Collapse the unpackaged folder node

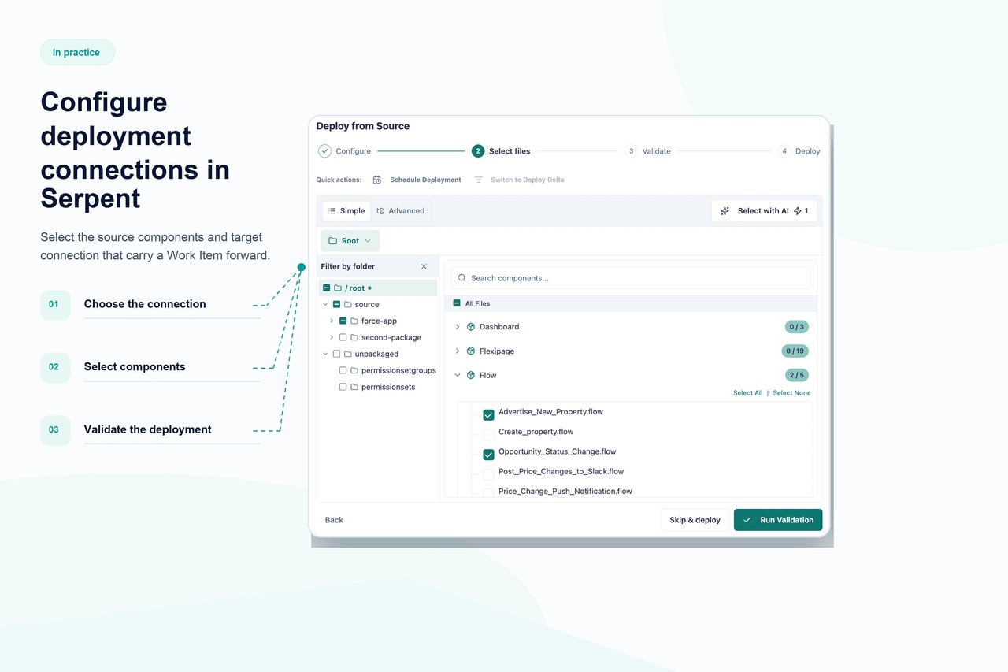pyautogui.click(x=325, y=355)
